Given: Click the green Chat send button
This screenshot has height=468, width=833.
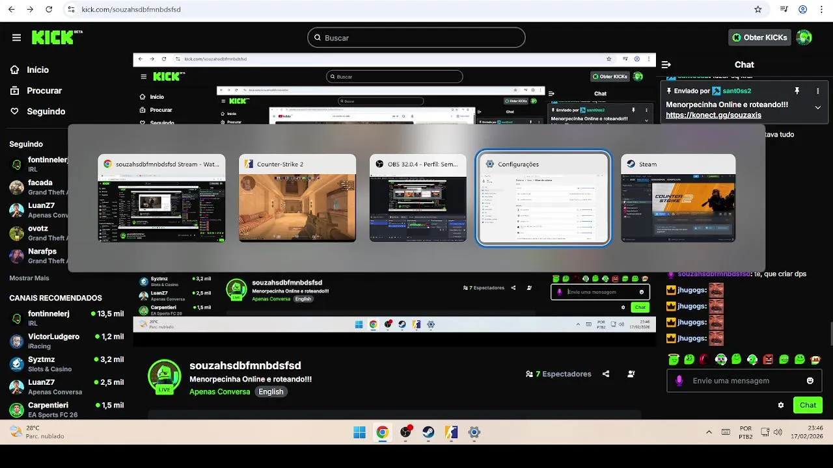Looking at the screenshot, I should pos(808,405).
